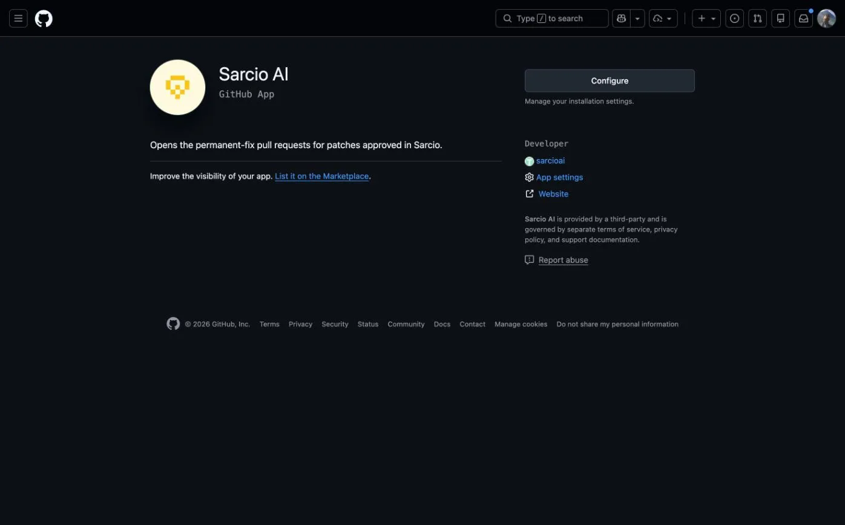The image size is (845, 525).
Task: Open Pull requests icon in the header
Action: [758, 18]
